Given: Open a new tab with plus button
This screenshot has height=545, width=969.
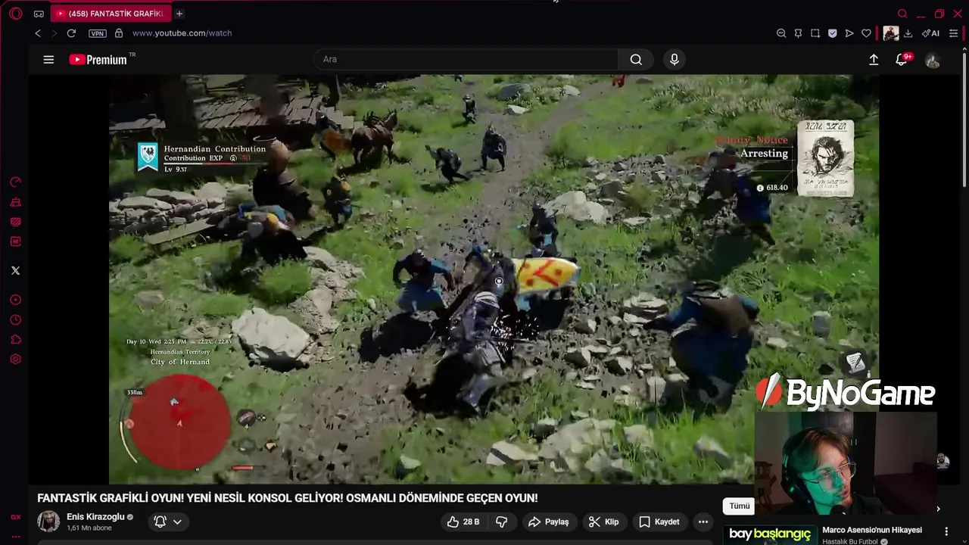Looking at the screenshot, I should click(x=179, y=14).
